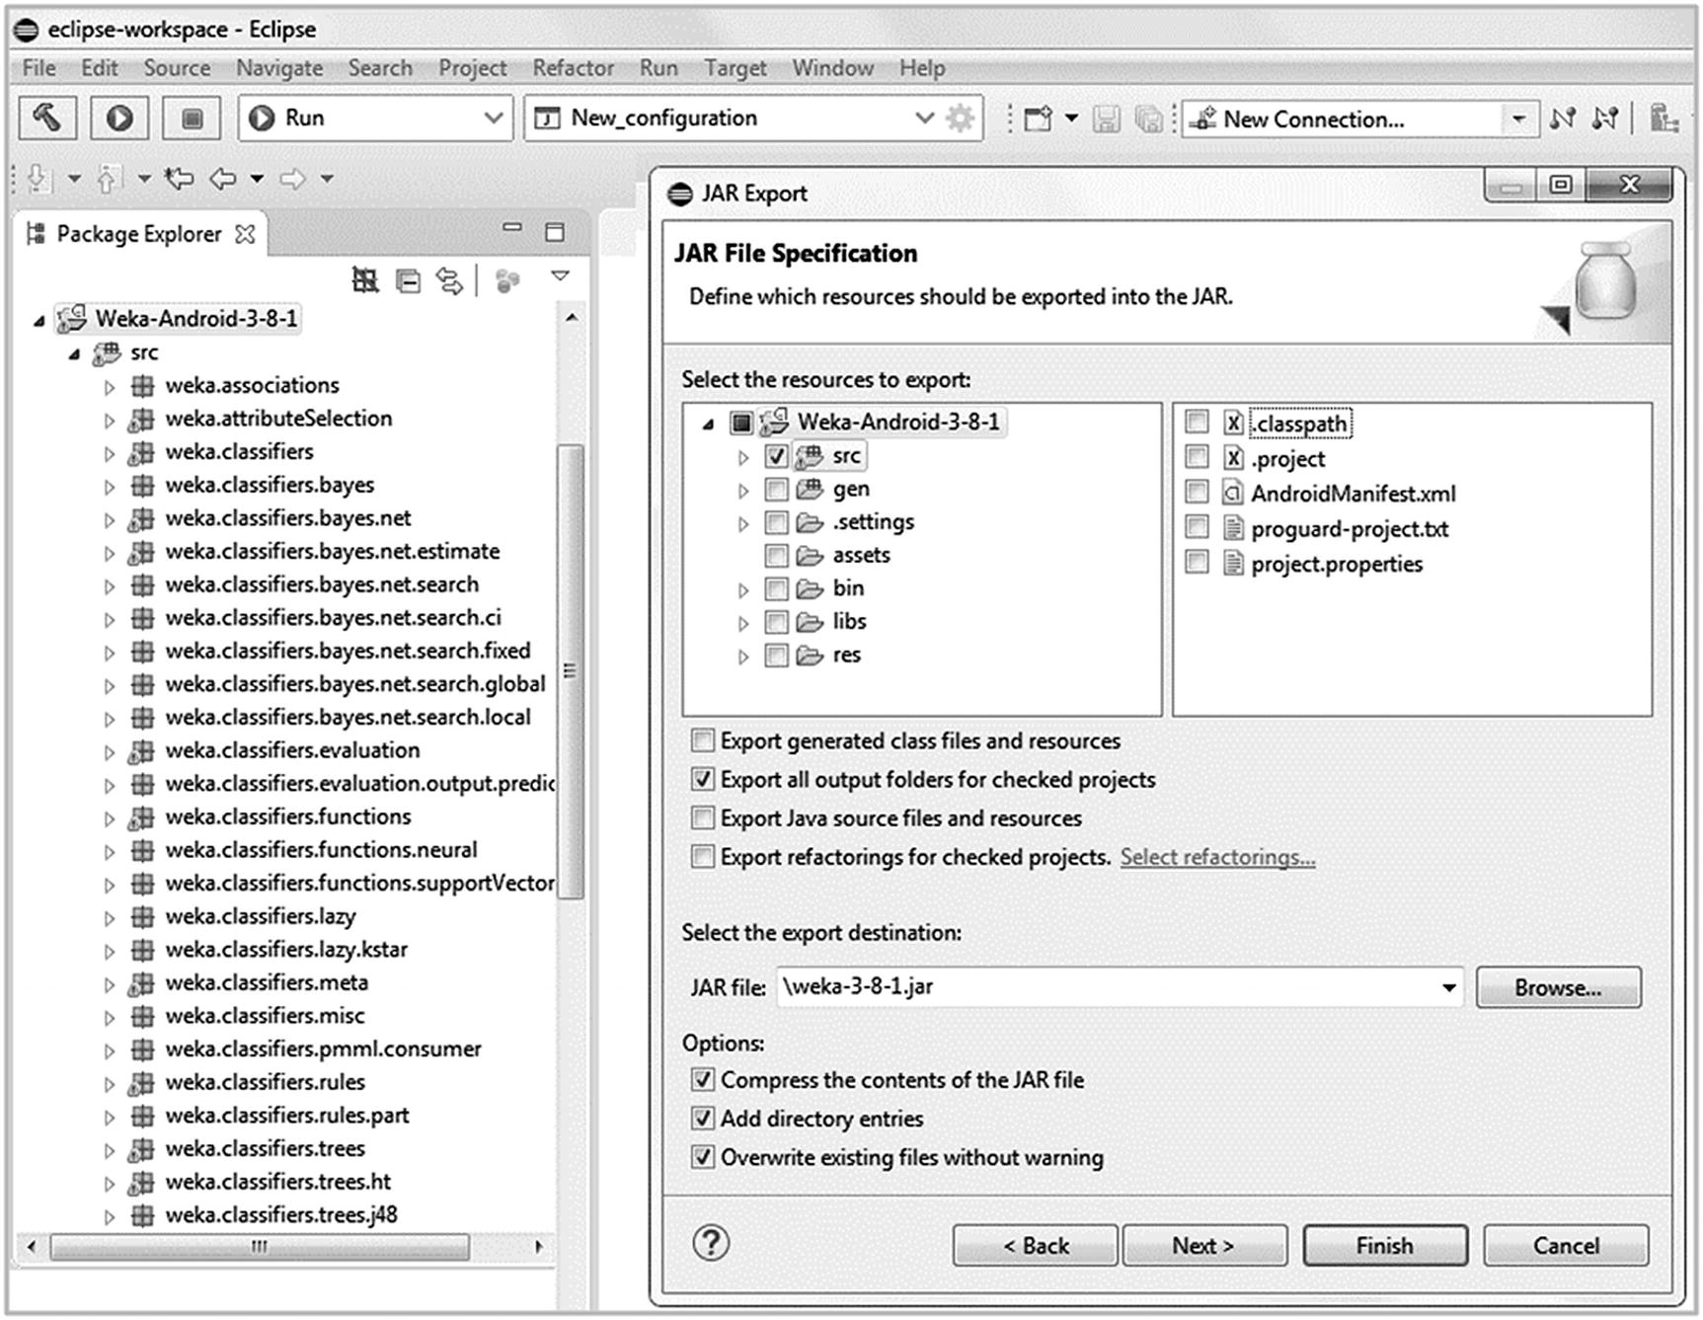Open the Run mode dropdown

[x=494, y=118]
